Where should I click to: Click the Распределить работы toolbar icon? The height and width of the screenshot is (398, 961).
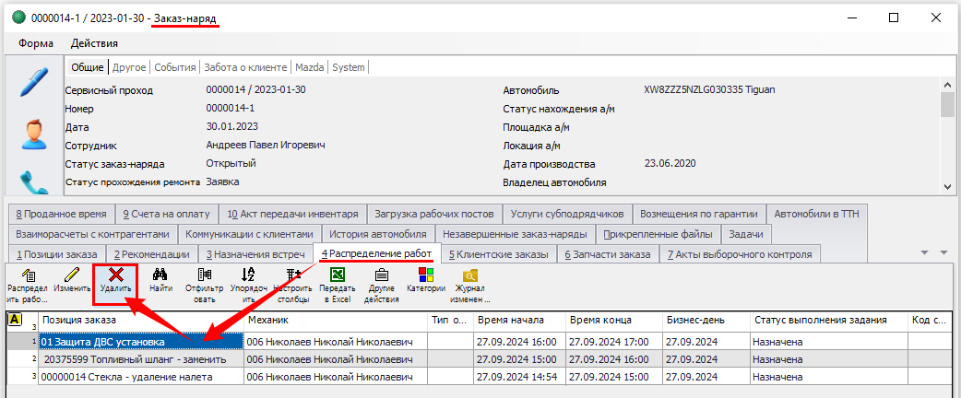tap(27, 275)
